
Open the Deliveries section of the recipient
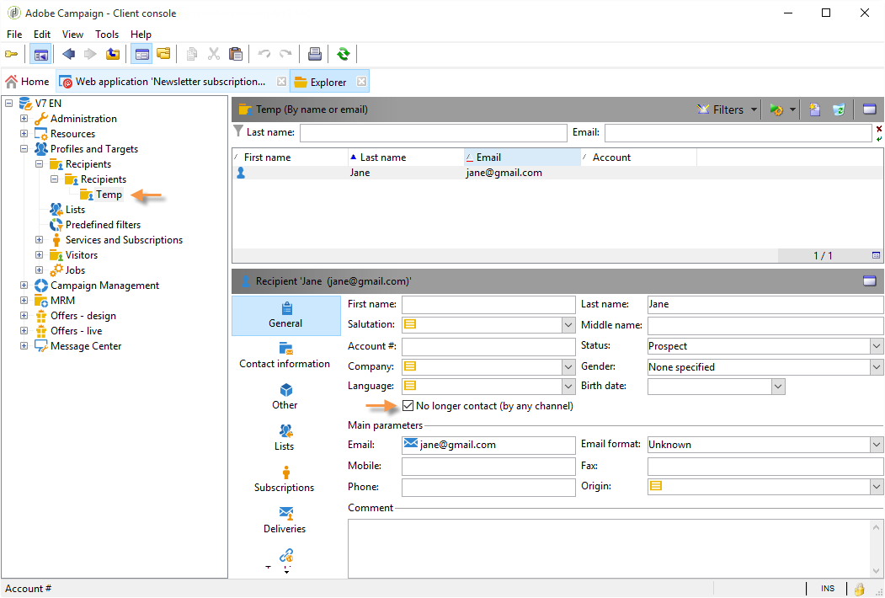coord(285,521)
